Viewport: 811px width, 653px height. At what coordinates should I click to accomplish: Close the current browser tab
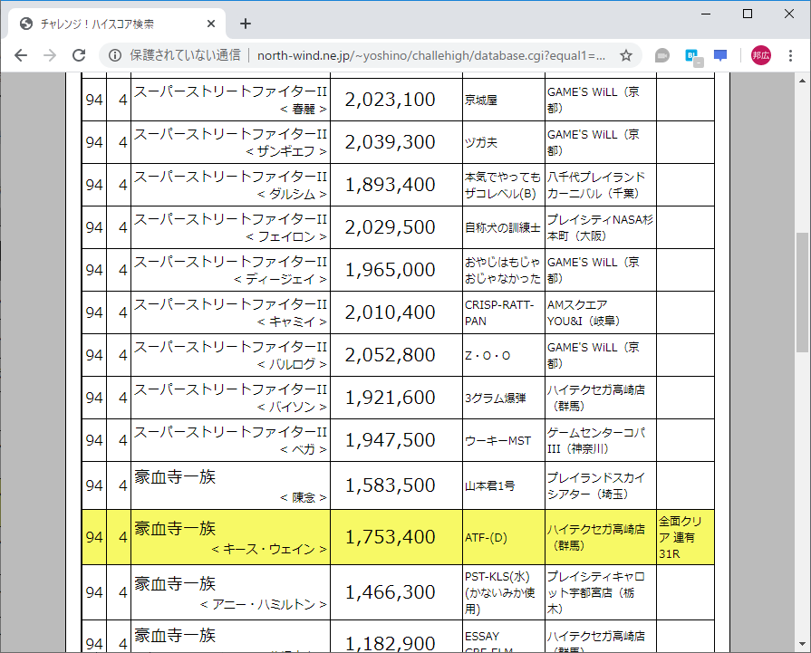[210, 24]
